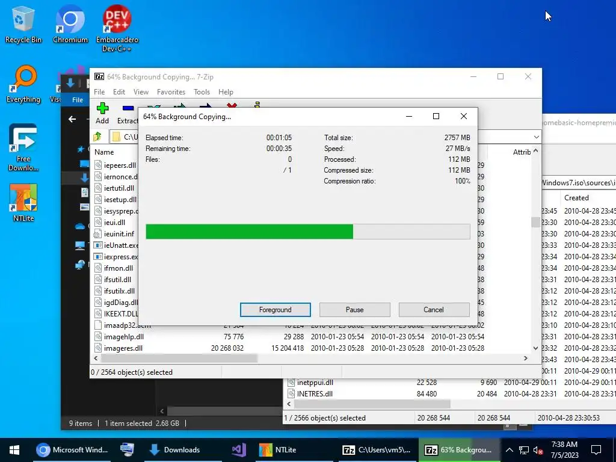This screenshot has width=616, height=462.
Task: Open Embarcadero Dev-C++ desktop shortcut
Action: click(117, 28)
